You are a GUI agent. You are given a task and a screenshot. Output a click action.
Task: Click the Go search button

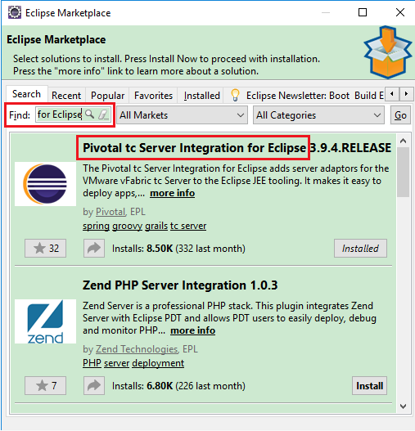click(x=400, y=115)
